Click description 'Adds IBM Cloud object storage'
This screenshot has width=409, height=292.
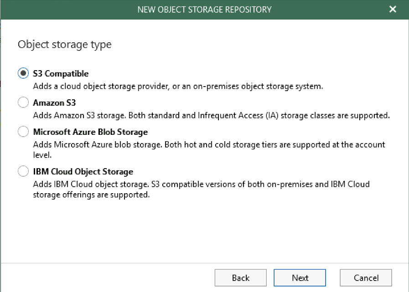click(x=201, y=190)
